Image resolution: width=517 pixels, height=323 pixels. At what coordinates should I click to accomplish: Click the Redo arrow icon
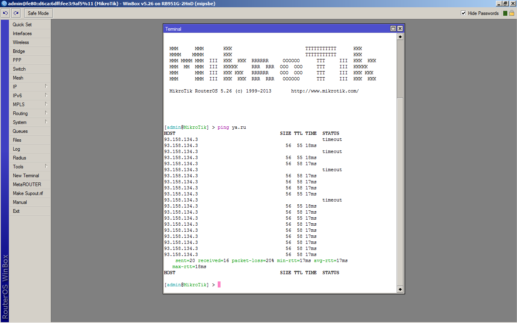(x=16, y=13)
